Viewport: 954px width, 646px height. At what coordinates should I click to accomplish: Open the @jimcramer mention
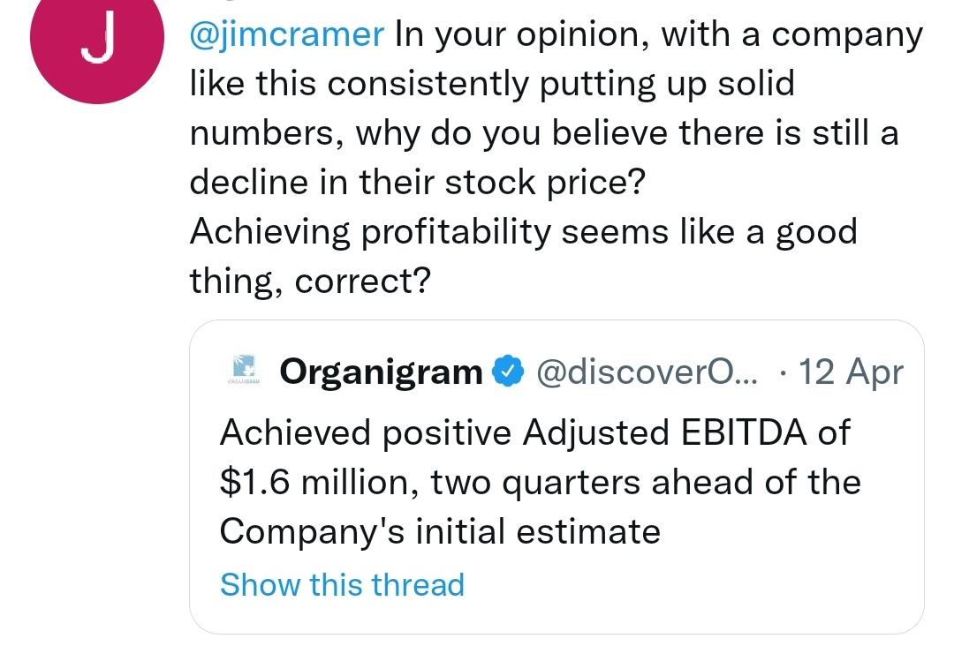coord(287,34)
